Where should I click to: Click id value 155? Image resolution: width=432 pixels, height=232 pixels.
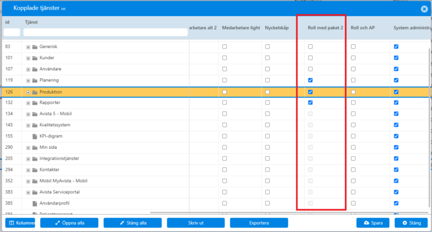coord(9,136)
